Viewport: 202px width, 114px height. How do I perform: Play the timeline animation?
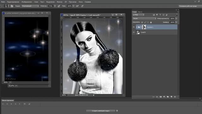pos(11,104)
